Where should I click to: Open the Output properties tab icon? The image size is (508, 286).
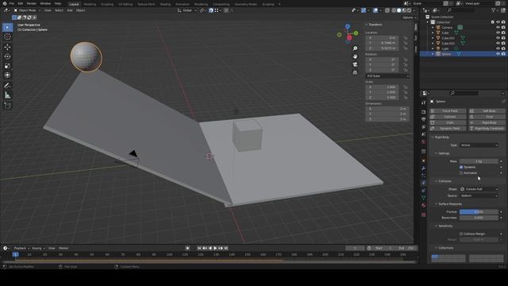point(423,119)
